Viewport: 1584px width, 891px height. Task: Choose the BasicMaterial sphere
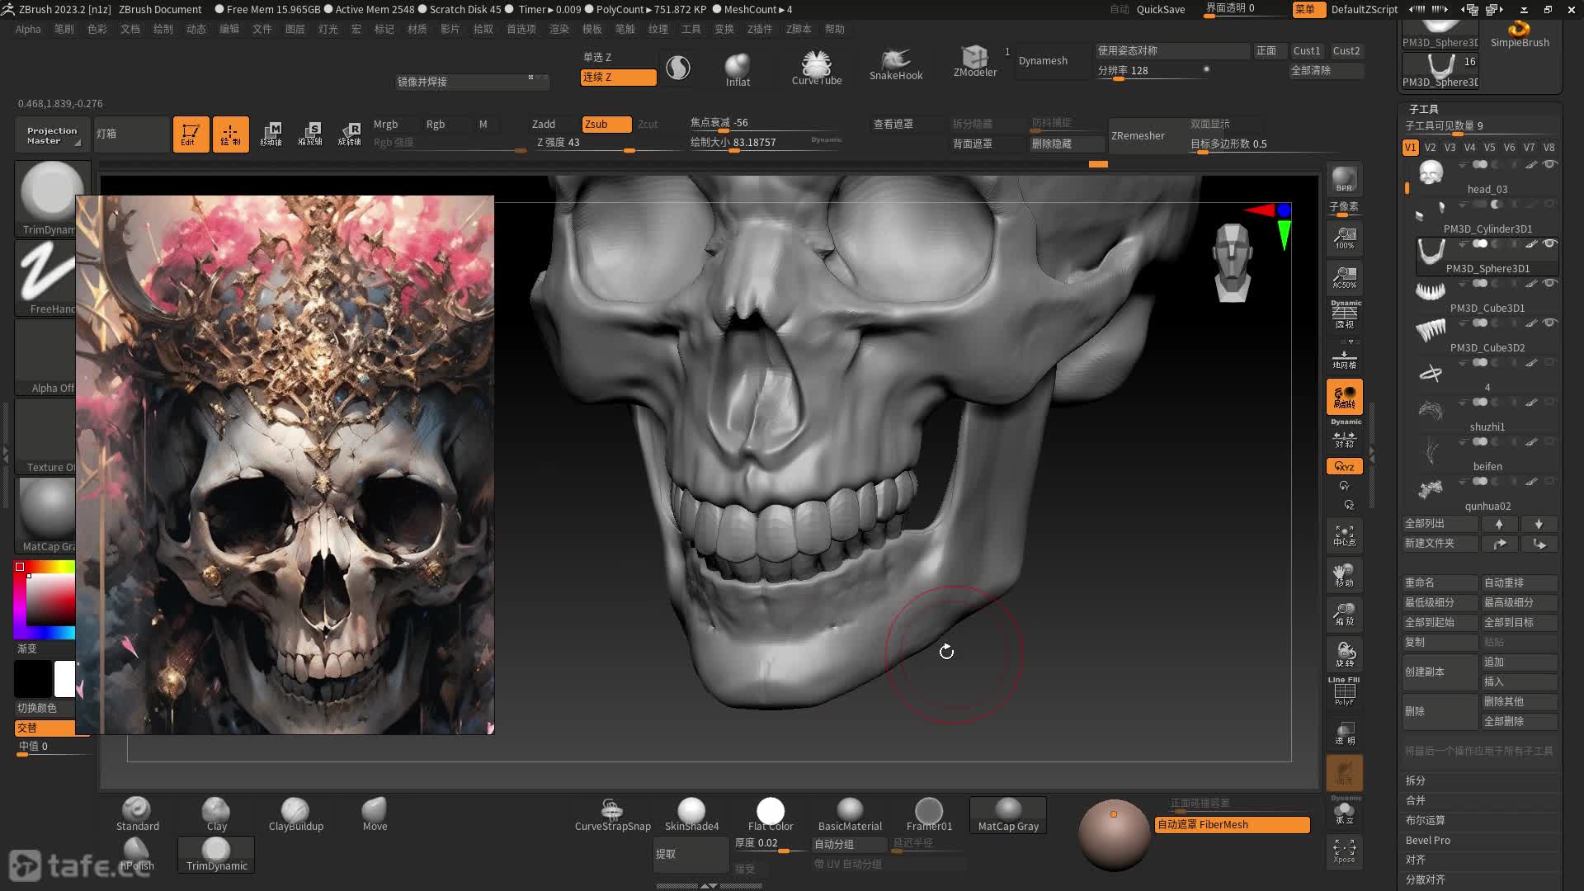point(850,814)
